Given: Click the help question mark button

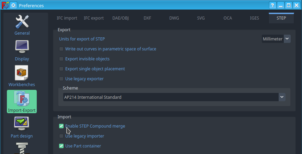Looking at the screenshot, I should coord(272,5).
